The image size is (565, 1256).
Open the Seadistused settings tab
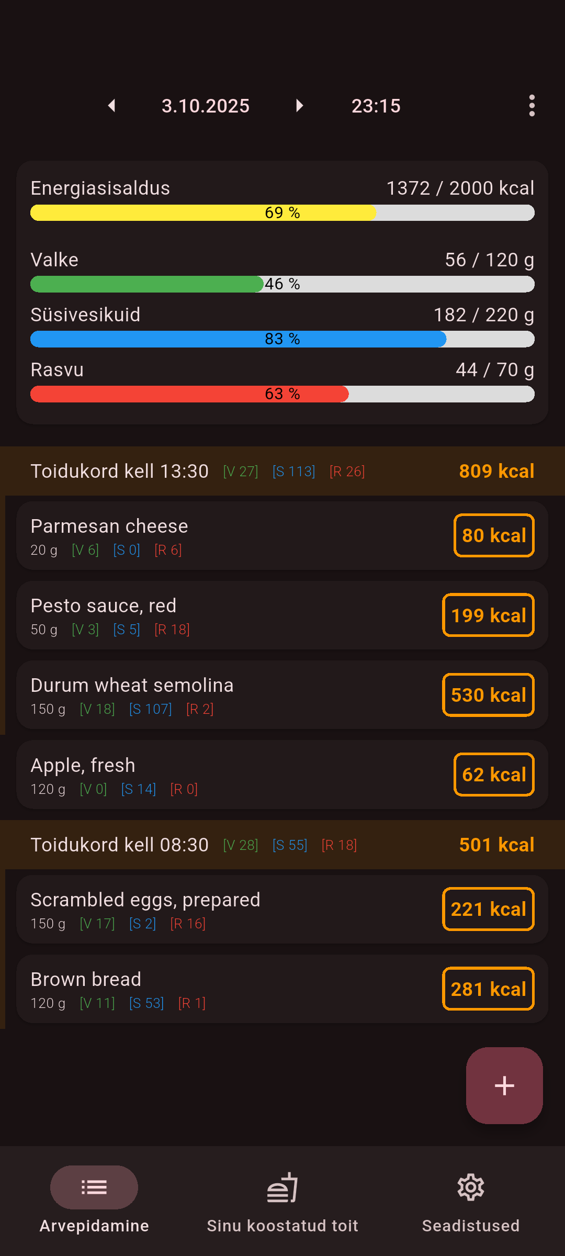tap(471, 1198)
